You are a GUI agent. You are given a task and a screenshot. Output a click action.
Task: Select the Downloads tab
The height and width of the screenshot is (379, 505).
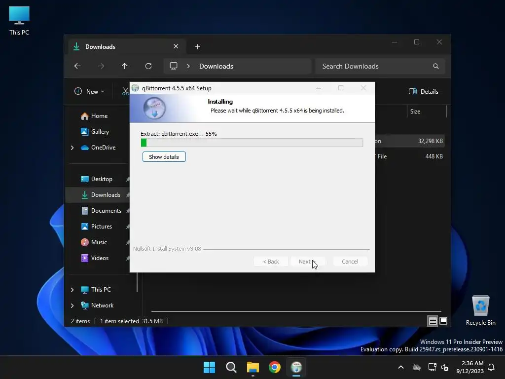[128, 47]
